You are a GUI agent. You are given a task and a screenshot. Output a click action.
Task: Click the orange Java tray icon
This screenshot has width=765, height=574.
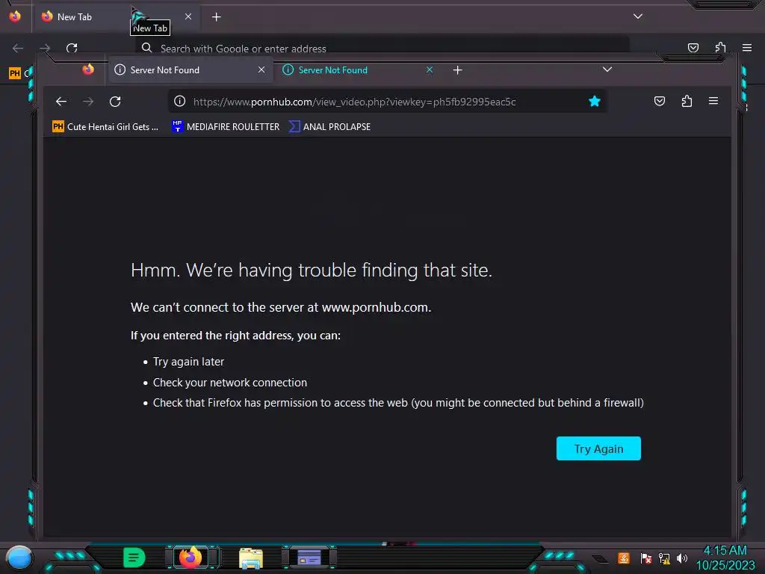[x=624, y=558]
